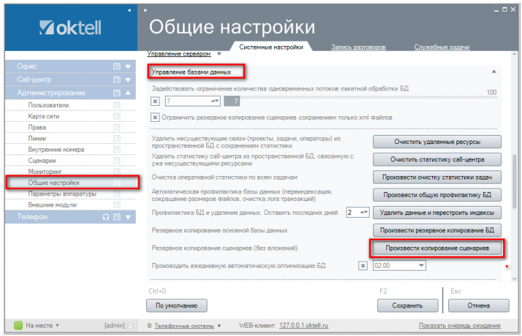This screenshot has width=522, height=336.
Task: Click the green status icon near На месте
Action: point(19,325)
